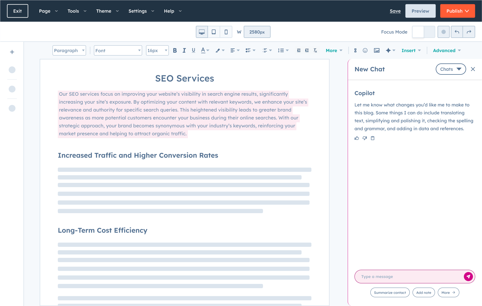The width and height of the screenshot is (482, 306).
Task: Click the Publish button
Action: [x=457, y=11]
